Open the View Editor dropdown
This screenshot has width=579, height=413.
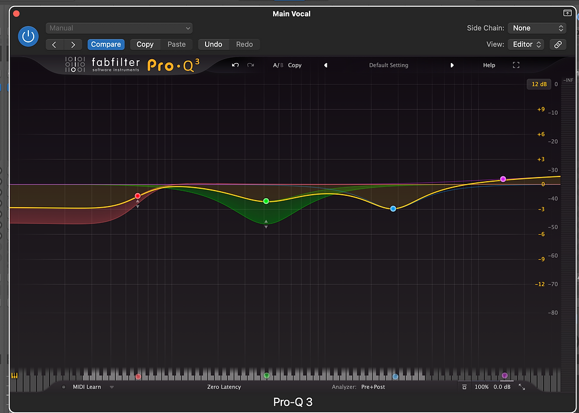[526, 44]
